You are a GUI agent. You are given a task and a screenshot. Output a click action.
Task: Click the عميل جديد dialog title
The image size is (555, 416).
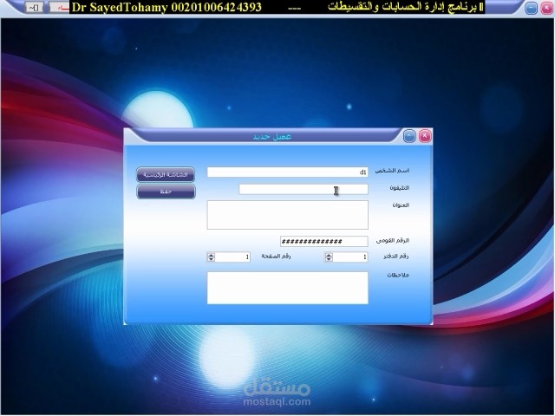point(271,137)
